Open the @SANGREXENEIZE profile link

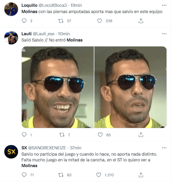47,148
